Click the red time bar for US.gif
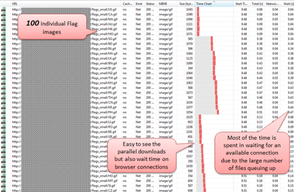 click(x=198, y=9)
